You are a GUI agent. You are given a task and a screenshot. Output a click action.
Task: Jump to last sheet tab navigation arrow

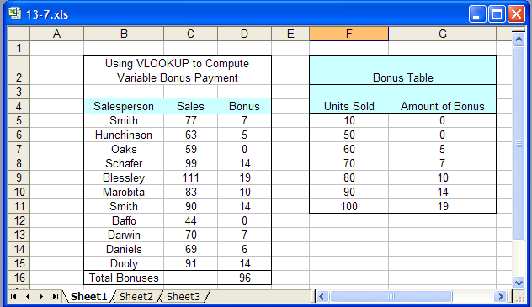click(55, 297)
